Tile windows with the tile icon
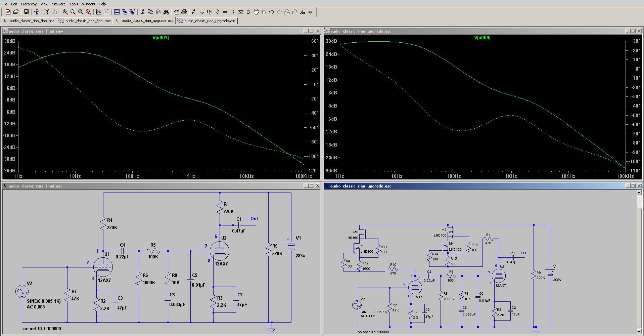The width and height of the screenshot is (644, 336). tap(117, 12)
